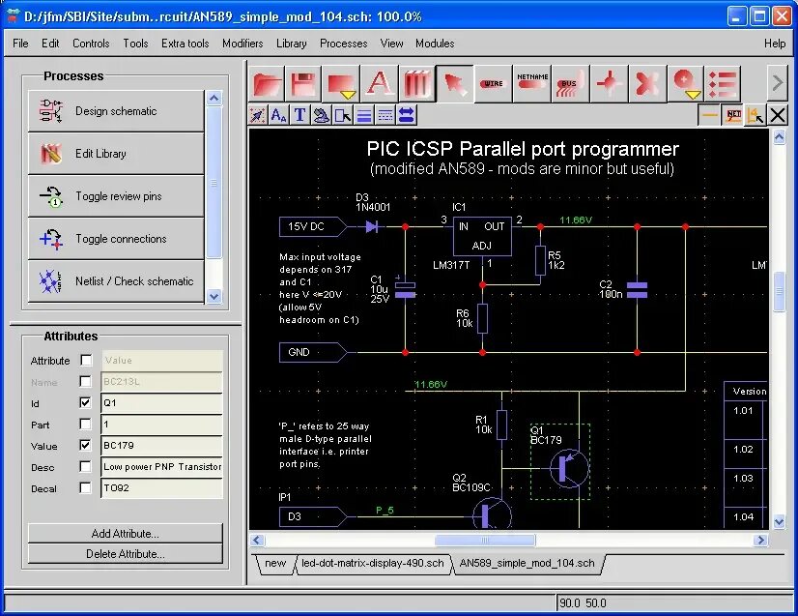Click canvas horizontal scroll left arrow
The height and width of the screenshot is (616, 798).
(257, 540)
